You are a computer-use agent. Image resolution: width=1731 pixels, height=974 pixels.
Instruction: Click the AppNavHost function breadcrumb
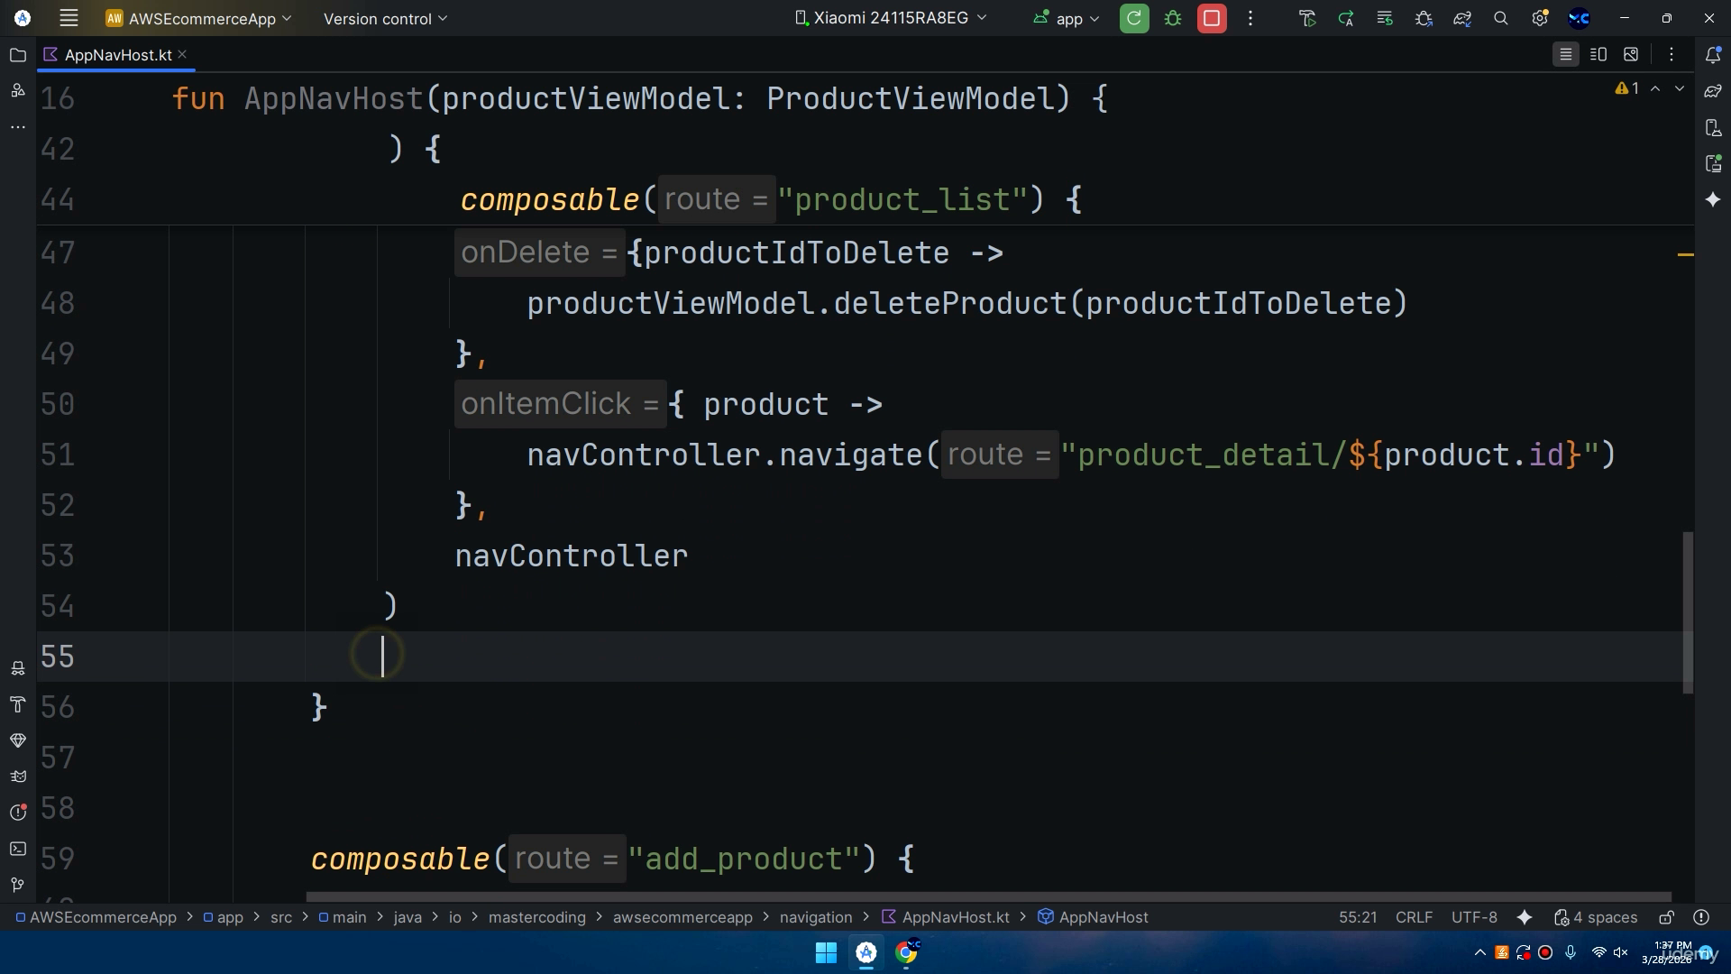click(1093, 917)
